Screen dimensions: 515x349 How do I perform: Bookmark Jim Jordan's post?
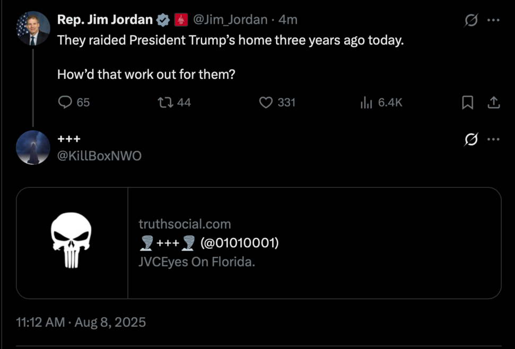pyautogui.click(x=467, y=102)
